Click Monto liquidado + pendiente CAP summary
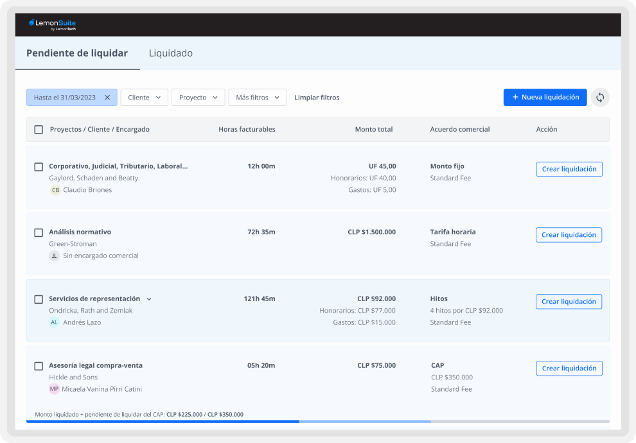The image size is (636, 443). point(139,414)
